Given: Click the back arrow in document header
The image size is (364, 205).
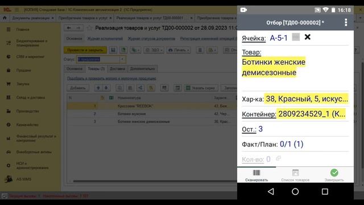Looking at the screenshot, I should 69,28.
